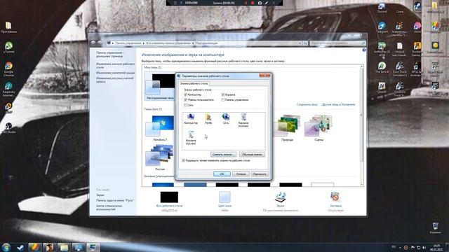Select the Корзина (пустая) icon preview
Image resolution: width=449 pixels, height=252 pixels.
191,138
